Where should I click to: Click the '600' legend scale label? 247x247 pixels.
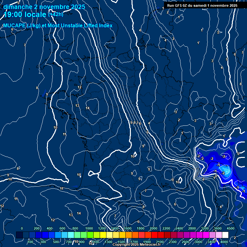pos(62,228)
